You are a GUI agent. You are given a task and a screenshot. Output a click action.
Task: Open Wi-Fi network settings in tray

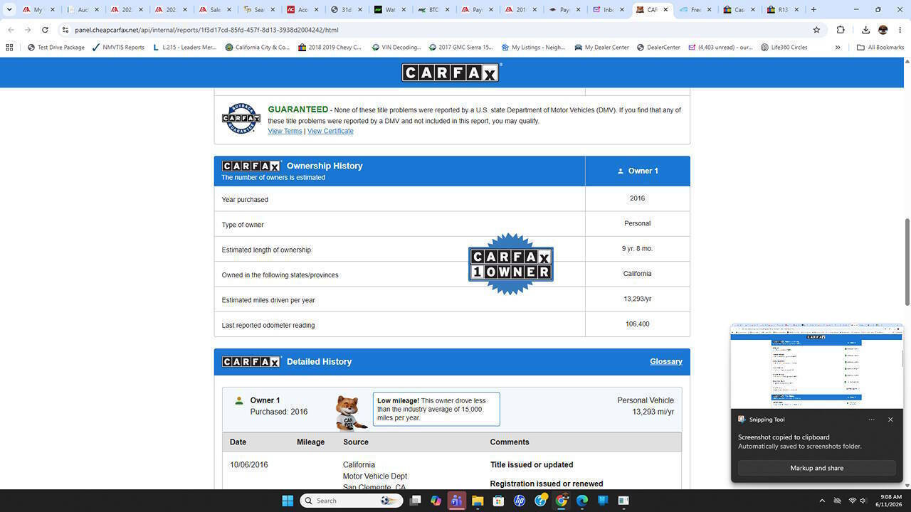tap(852, 501)
